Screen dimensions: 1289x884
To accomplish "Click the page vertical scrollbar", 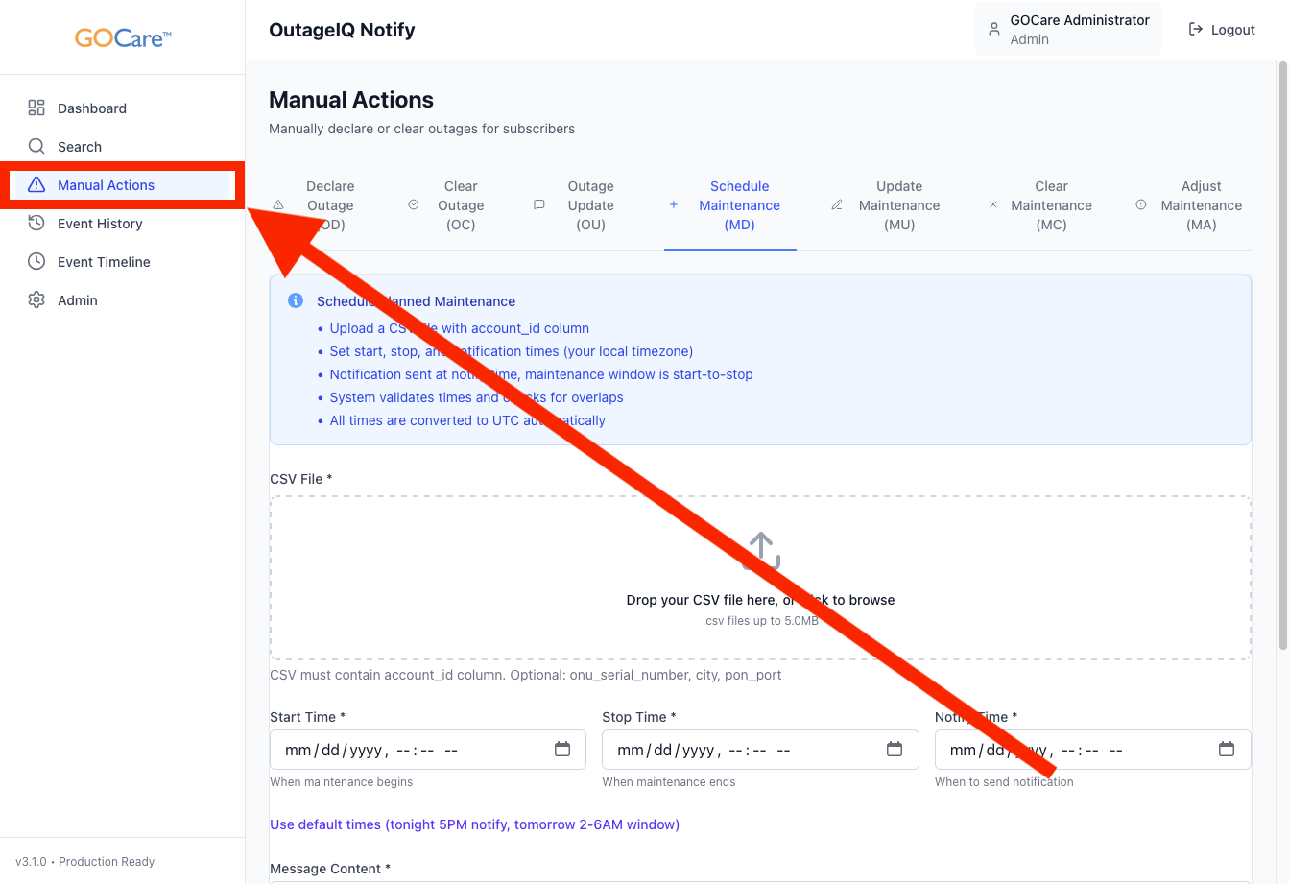I will coord(1282,355).
